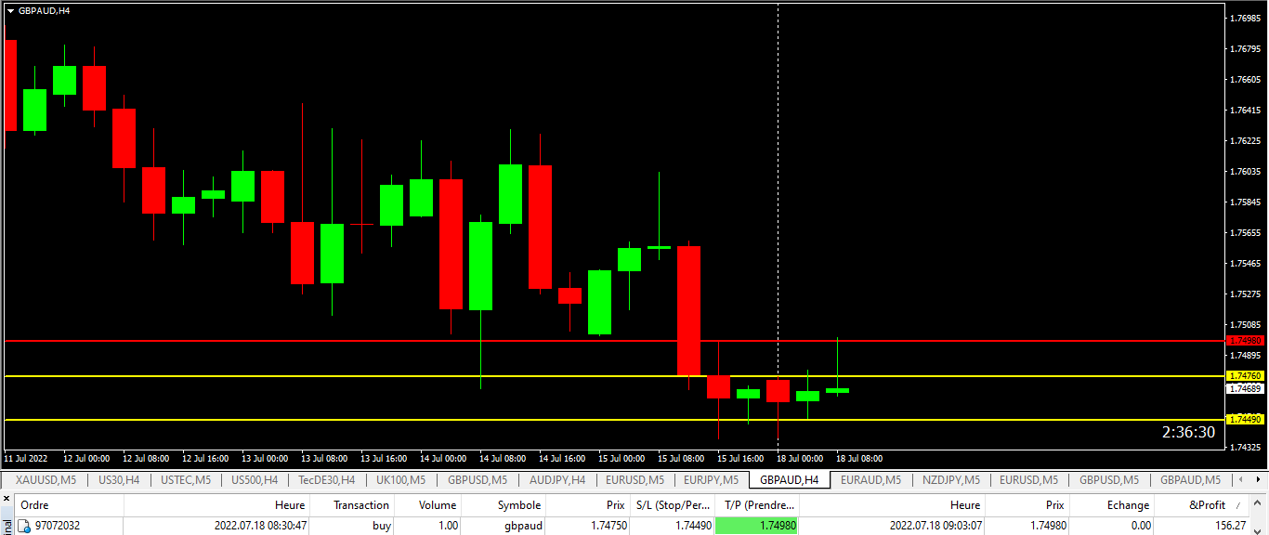This screenshot has width=1269, height=535.
Task: Switch to the US30,H4 chart tab
Action: pyautogui.click(x=119, y=480)
